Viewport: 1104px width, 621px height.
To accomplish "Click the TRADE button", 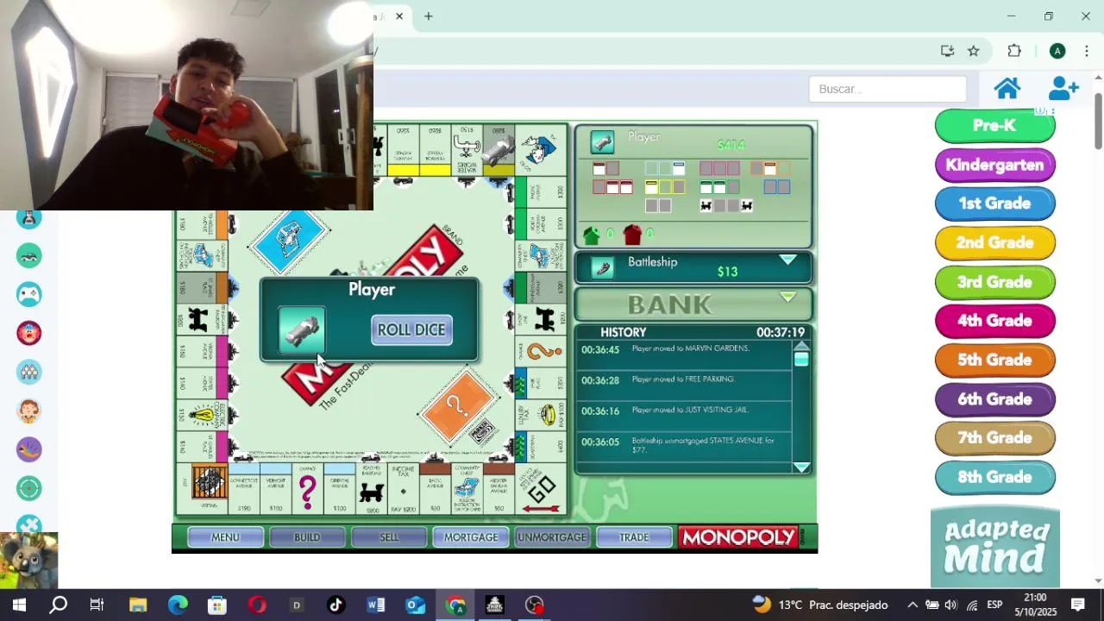I will pos(634,537).
